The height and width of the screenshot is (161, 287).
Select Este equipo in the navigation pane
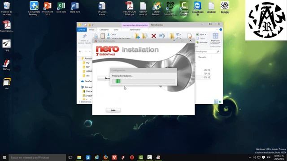point(87,87)
